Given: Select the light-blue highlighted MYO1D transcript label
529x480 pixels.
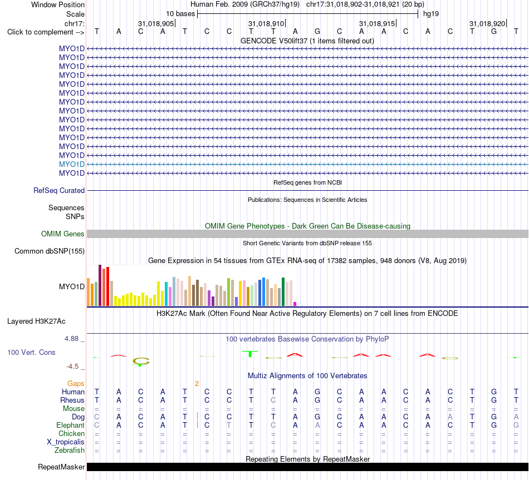Looking at the screenshot, I should click(x=71, y=164).
